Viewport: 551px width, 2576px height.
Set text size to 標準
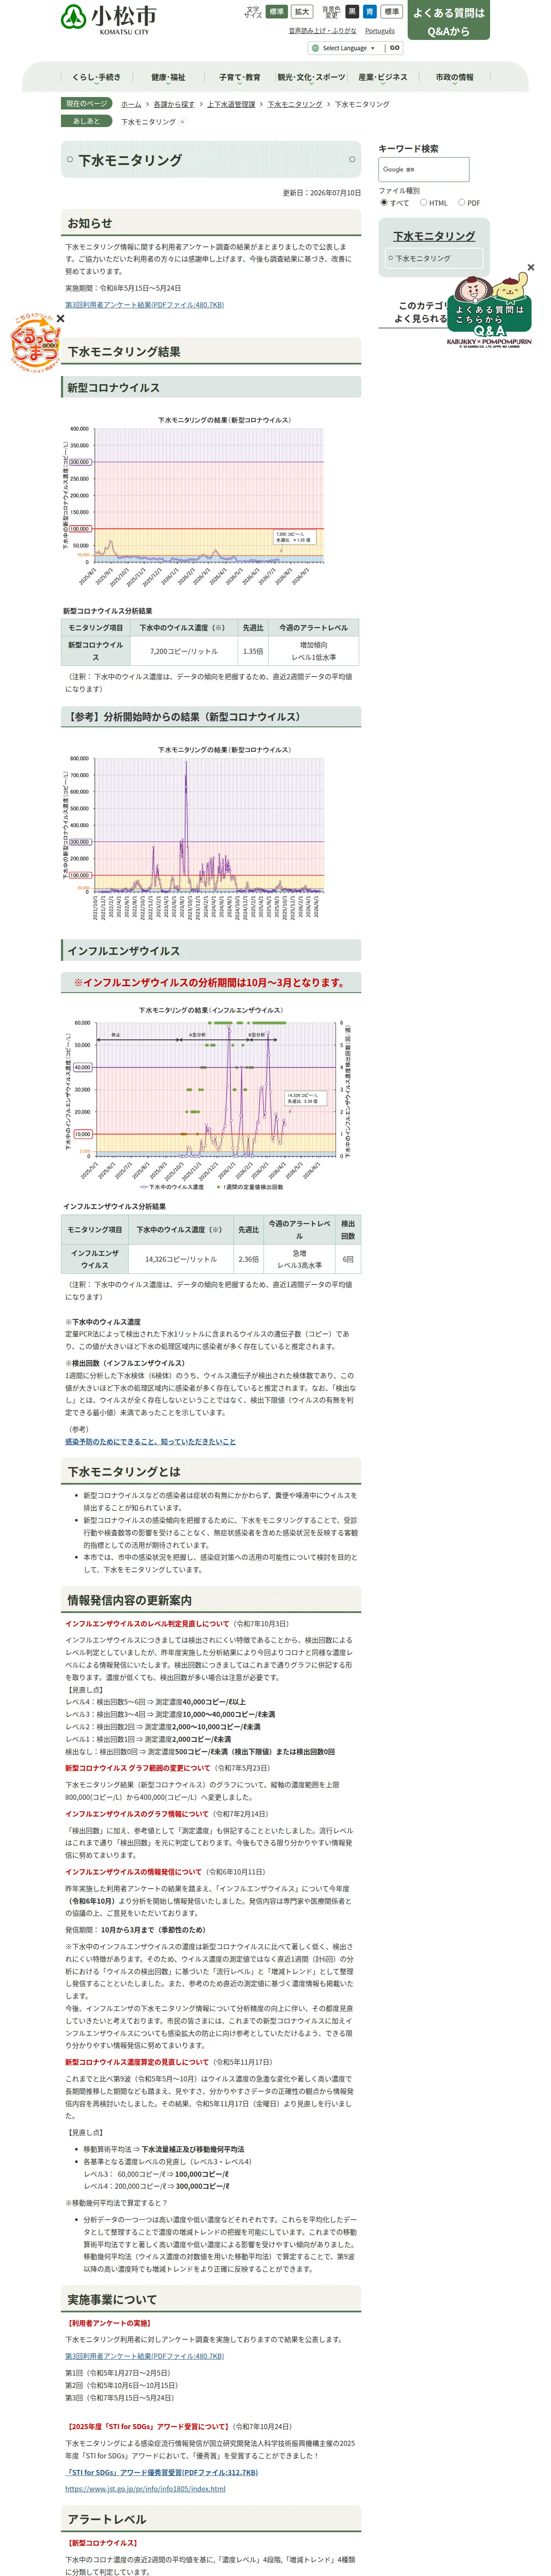coord(276,12)
